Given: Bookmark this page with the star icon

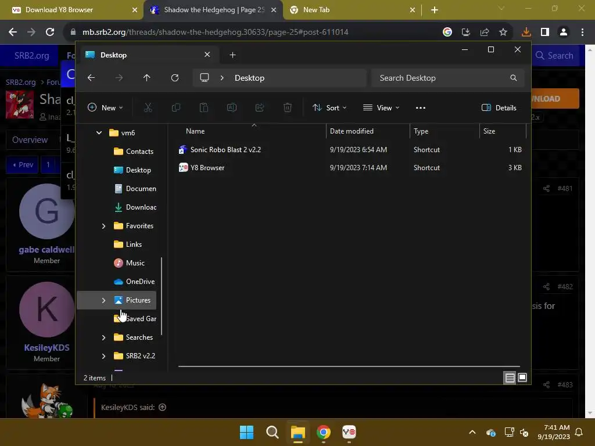Looking at the screenshot, I should [503, 33].
